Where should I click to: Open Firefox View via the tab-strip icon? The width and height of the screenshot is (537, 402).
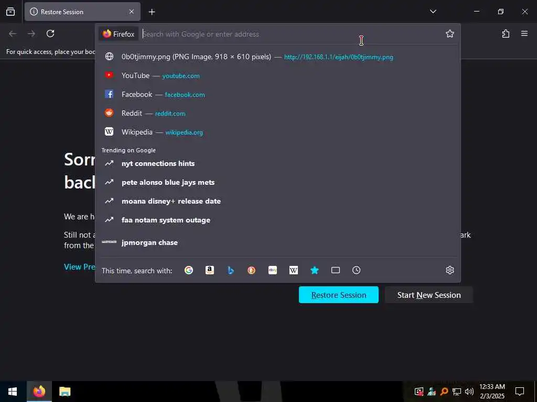[10, 12]
